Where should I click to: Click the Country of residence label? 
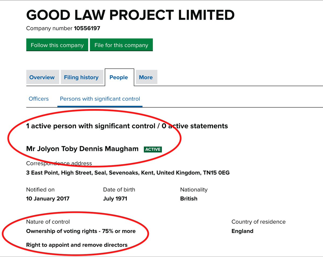point(258,222)
